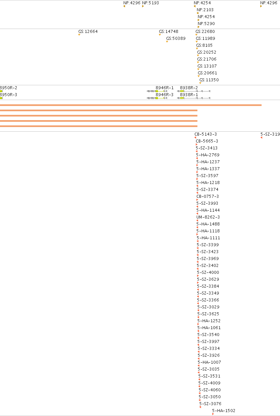Click the 5-HA-1118 insertion label
This screenshot has height=416, width=280.
[x=208, y=231]
